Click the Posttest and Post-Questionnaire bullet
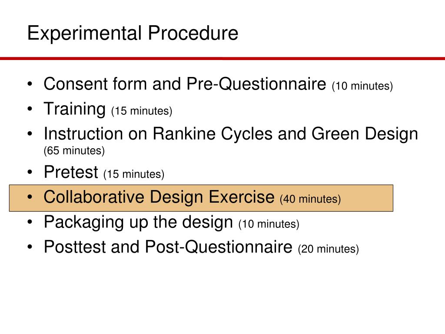Viewport: 445px width, 334px height. click(x=201, y=247)
